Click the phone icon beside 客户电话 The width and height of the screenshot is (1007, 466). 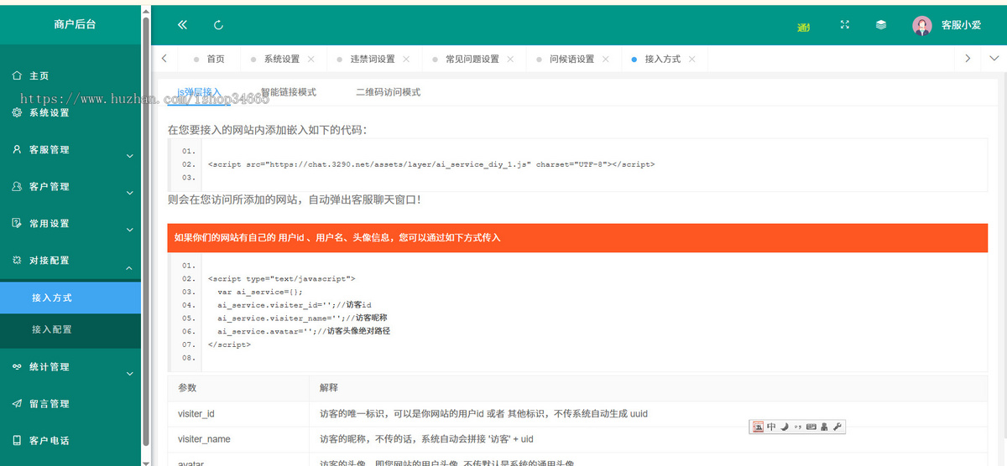(x=17, y=440)
